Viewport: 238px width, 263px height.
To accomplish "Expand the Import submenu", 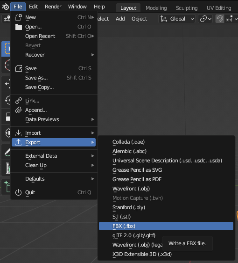I will point(54,133).
